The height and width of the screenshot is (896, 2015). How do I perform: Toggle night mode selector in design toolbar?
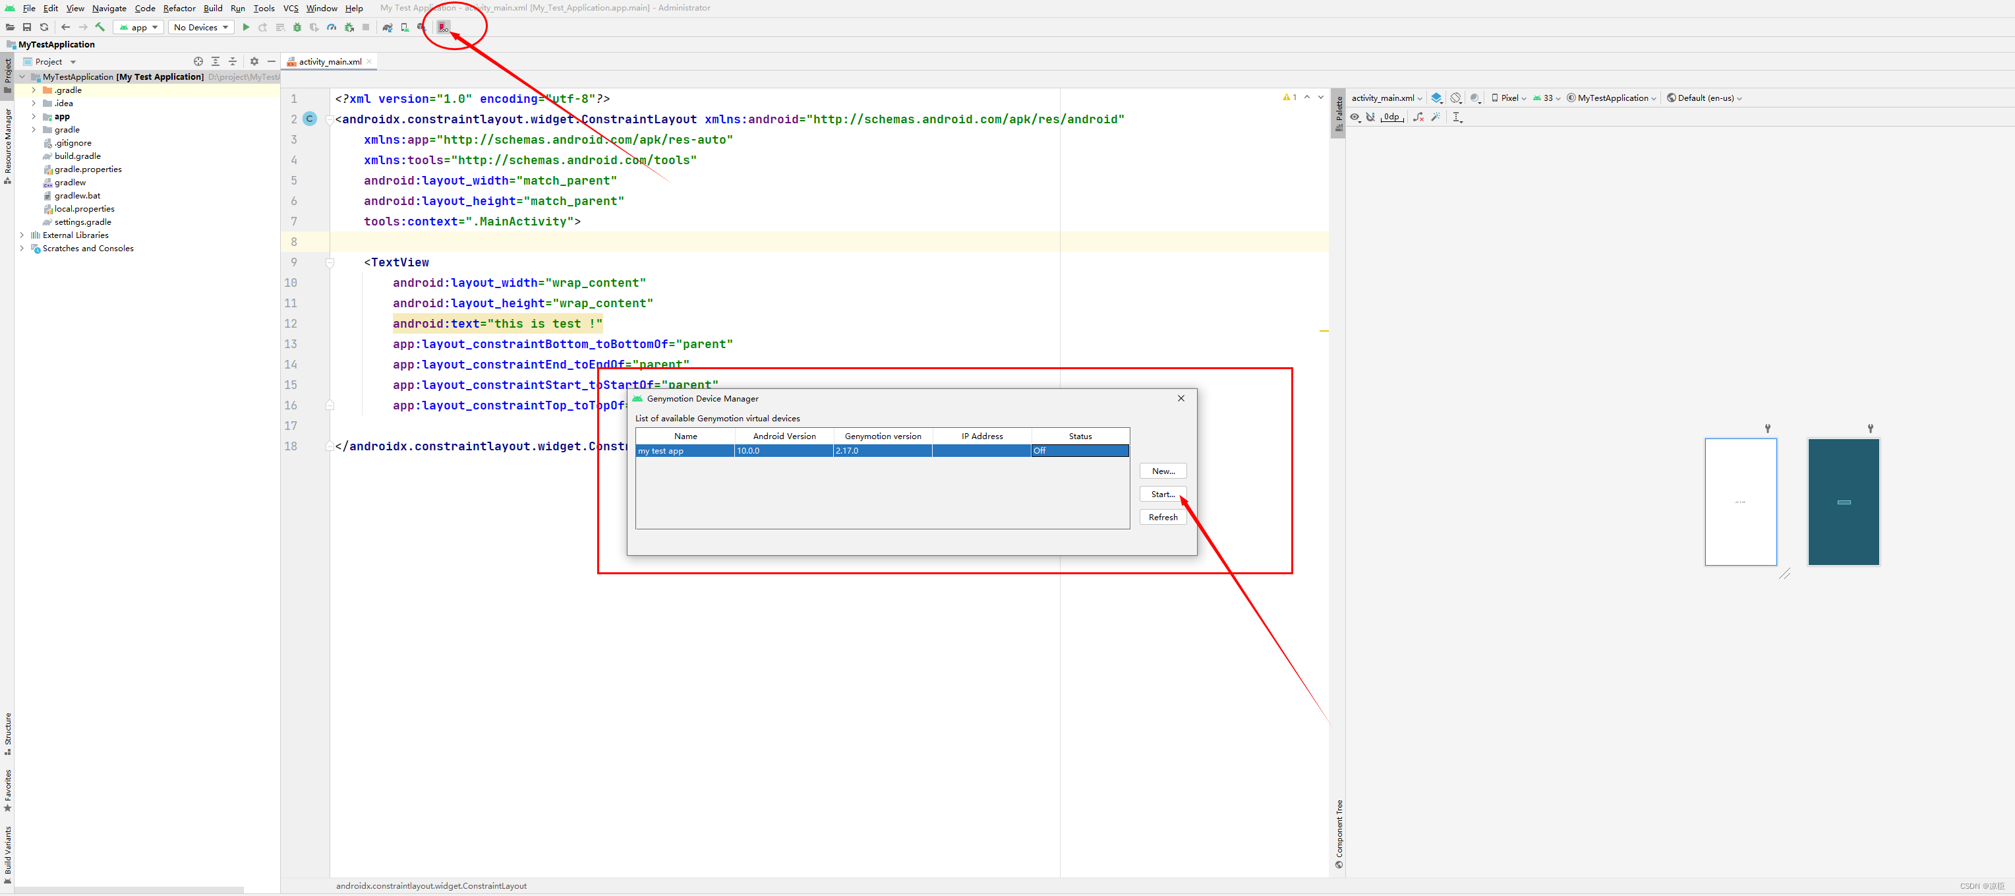(1475, 98)
